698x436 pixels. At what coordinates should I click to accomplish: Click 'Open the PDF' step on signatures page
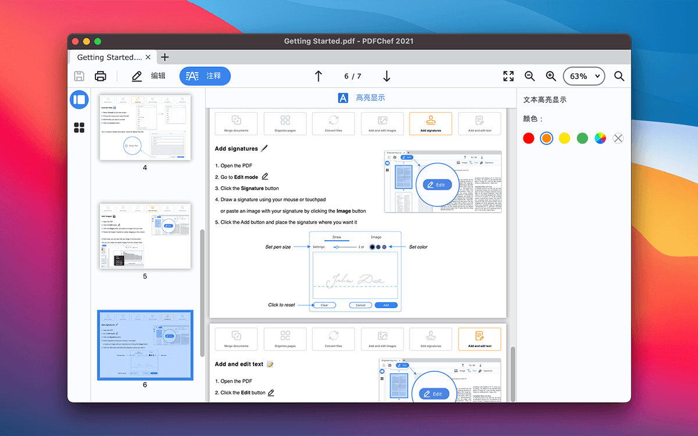tap(233, 166)
